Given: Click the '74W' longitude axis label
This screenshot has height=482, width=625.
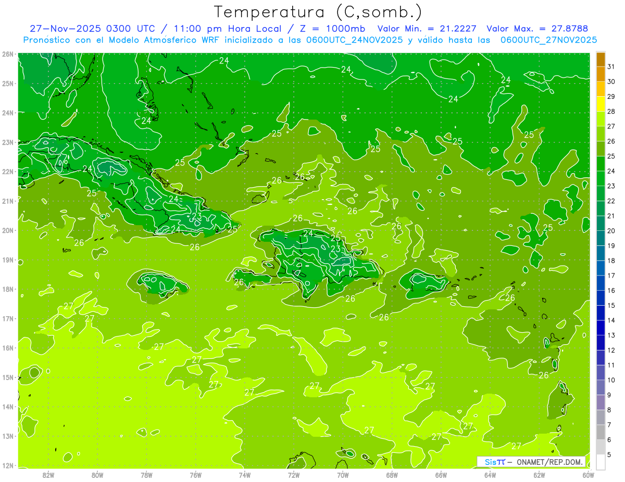Looking at the screenshot, I should coord(245,475).
